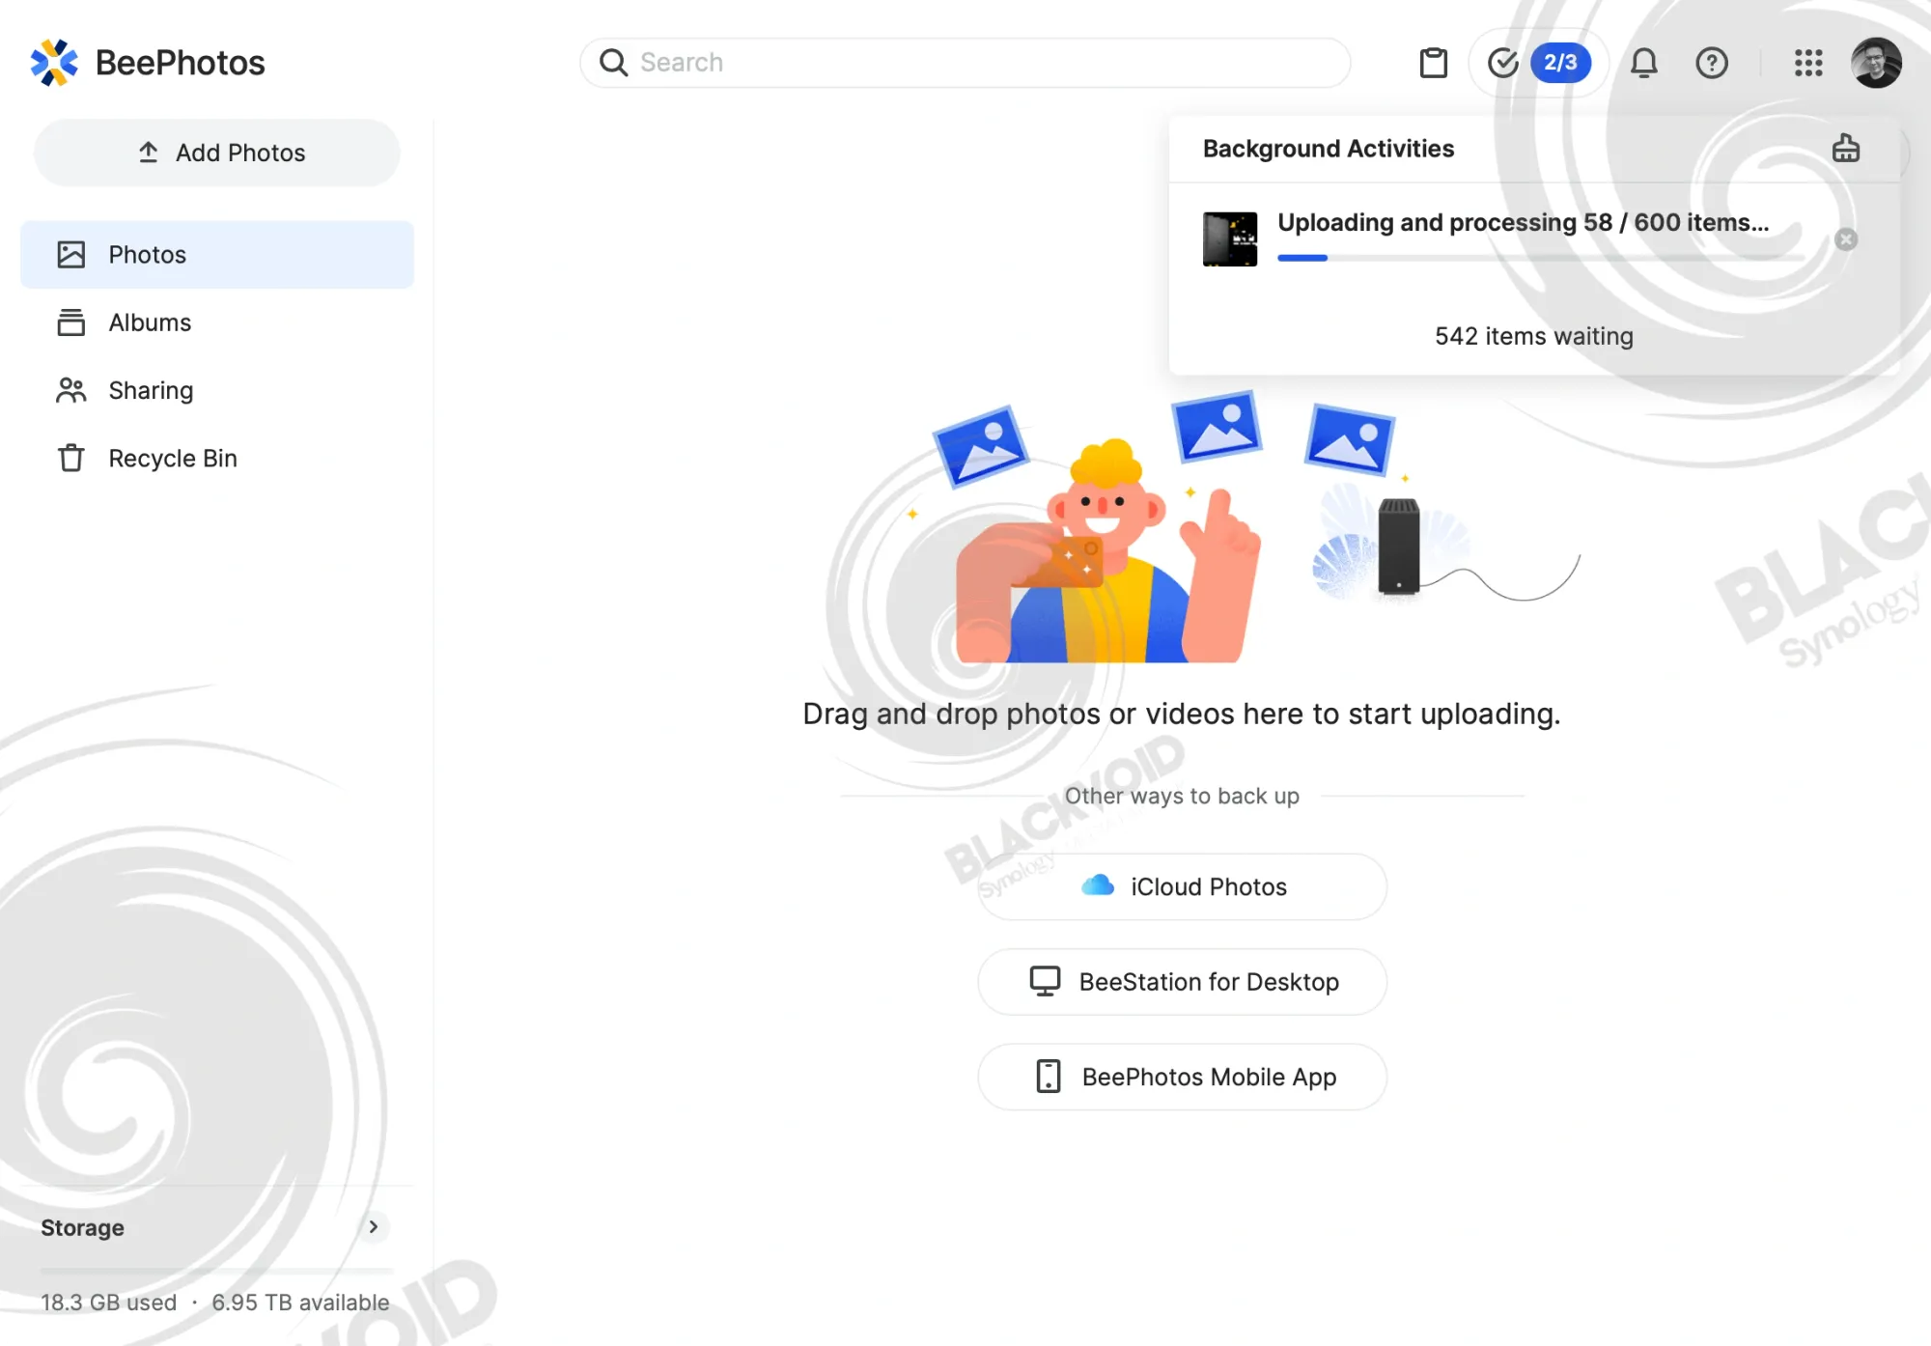Click the Recycle Bin trash icon
1931x1346 pixels.
(x=70, y=458)
